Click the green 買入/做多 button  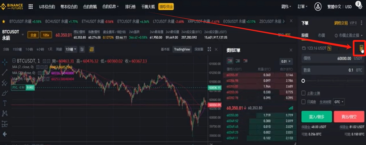[317, 117]
